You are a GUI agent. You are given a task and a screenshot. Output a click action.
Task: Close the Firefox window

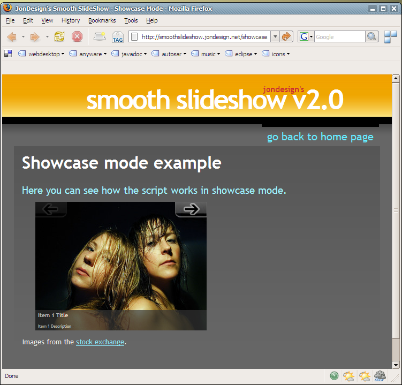(394, 9)
